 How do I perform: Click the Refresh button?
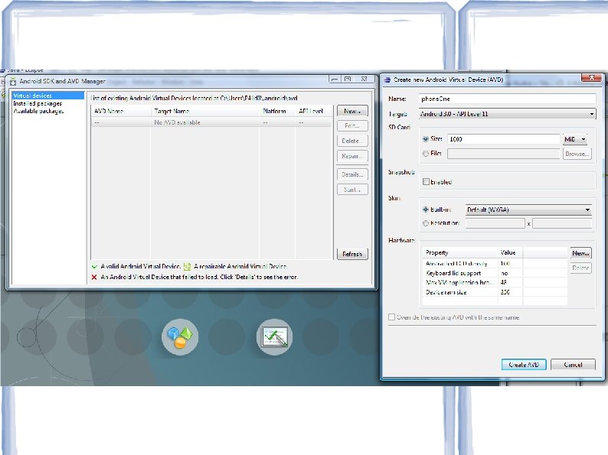(352, 254)
